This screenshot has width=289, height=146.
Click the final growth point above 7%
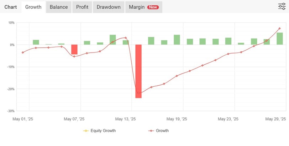(x=280, y=29)
